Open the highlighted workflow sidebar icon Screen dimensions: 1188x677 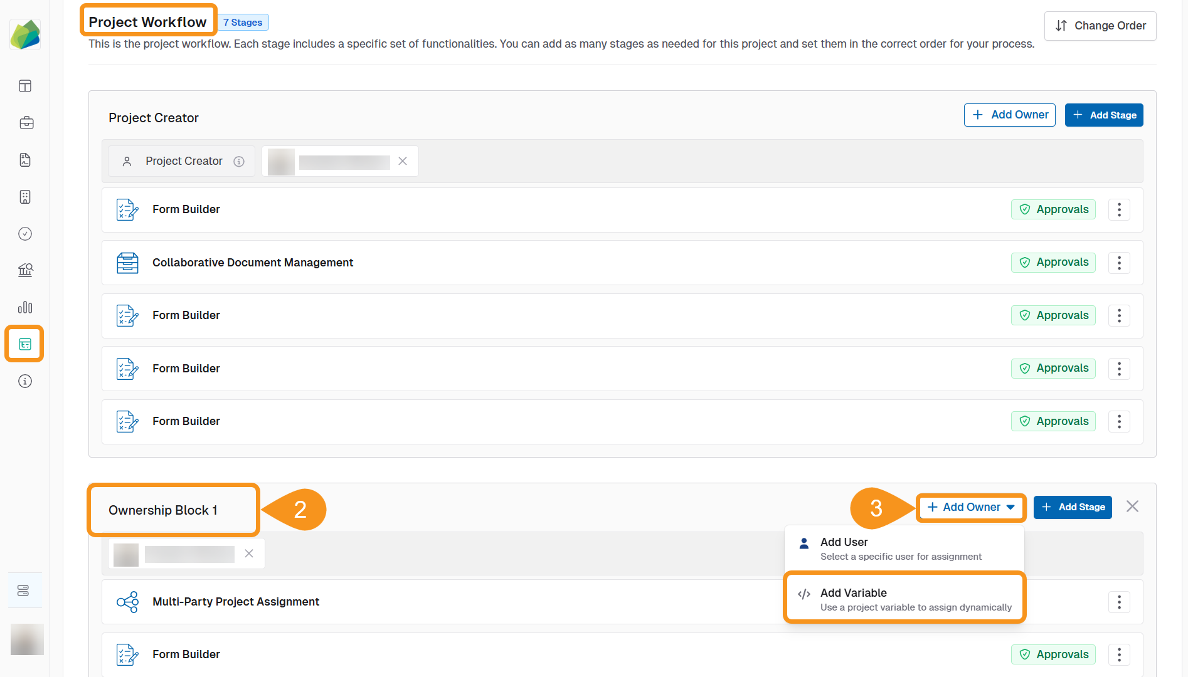click(x=25, y=344)
